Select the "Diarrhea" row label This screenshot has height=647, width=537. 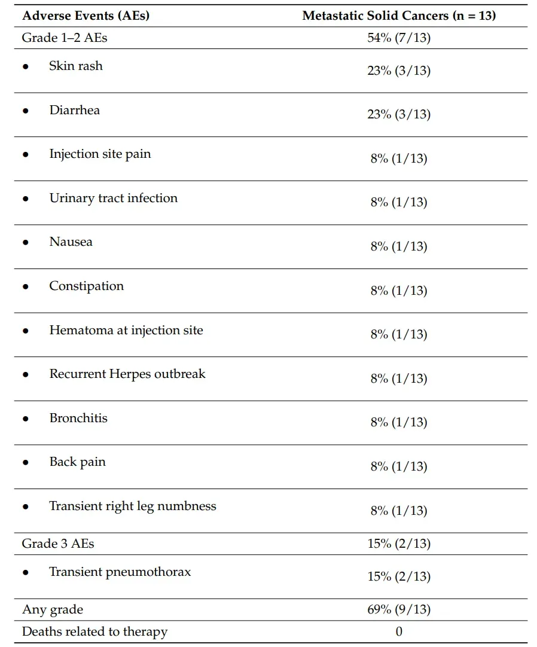click(x=75, y=111)
